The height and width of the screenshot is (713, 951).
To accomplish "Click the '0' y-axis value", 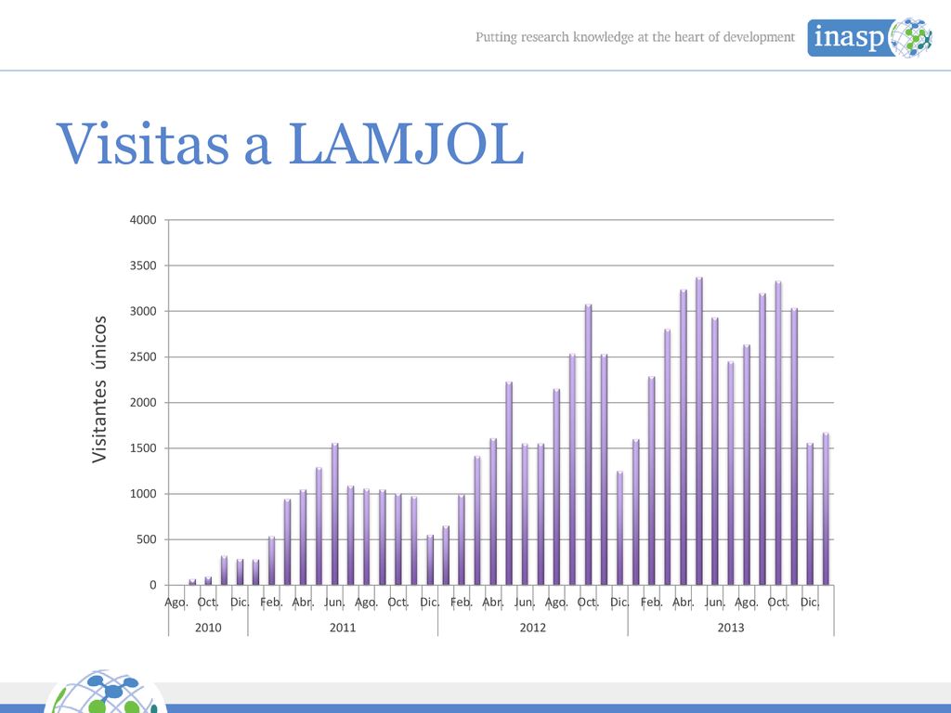I will point(153,585).
